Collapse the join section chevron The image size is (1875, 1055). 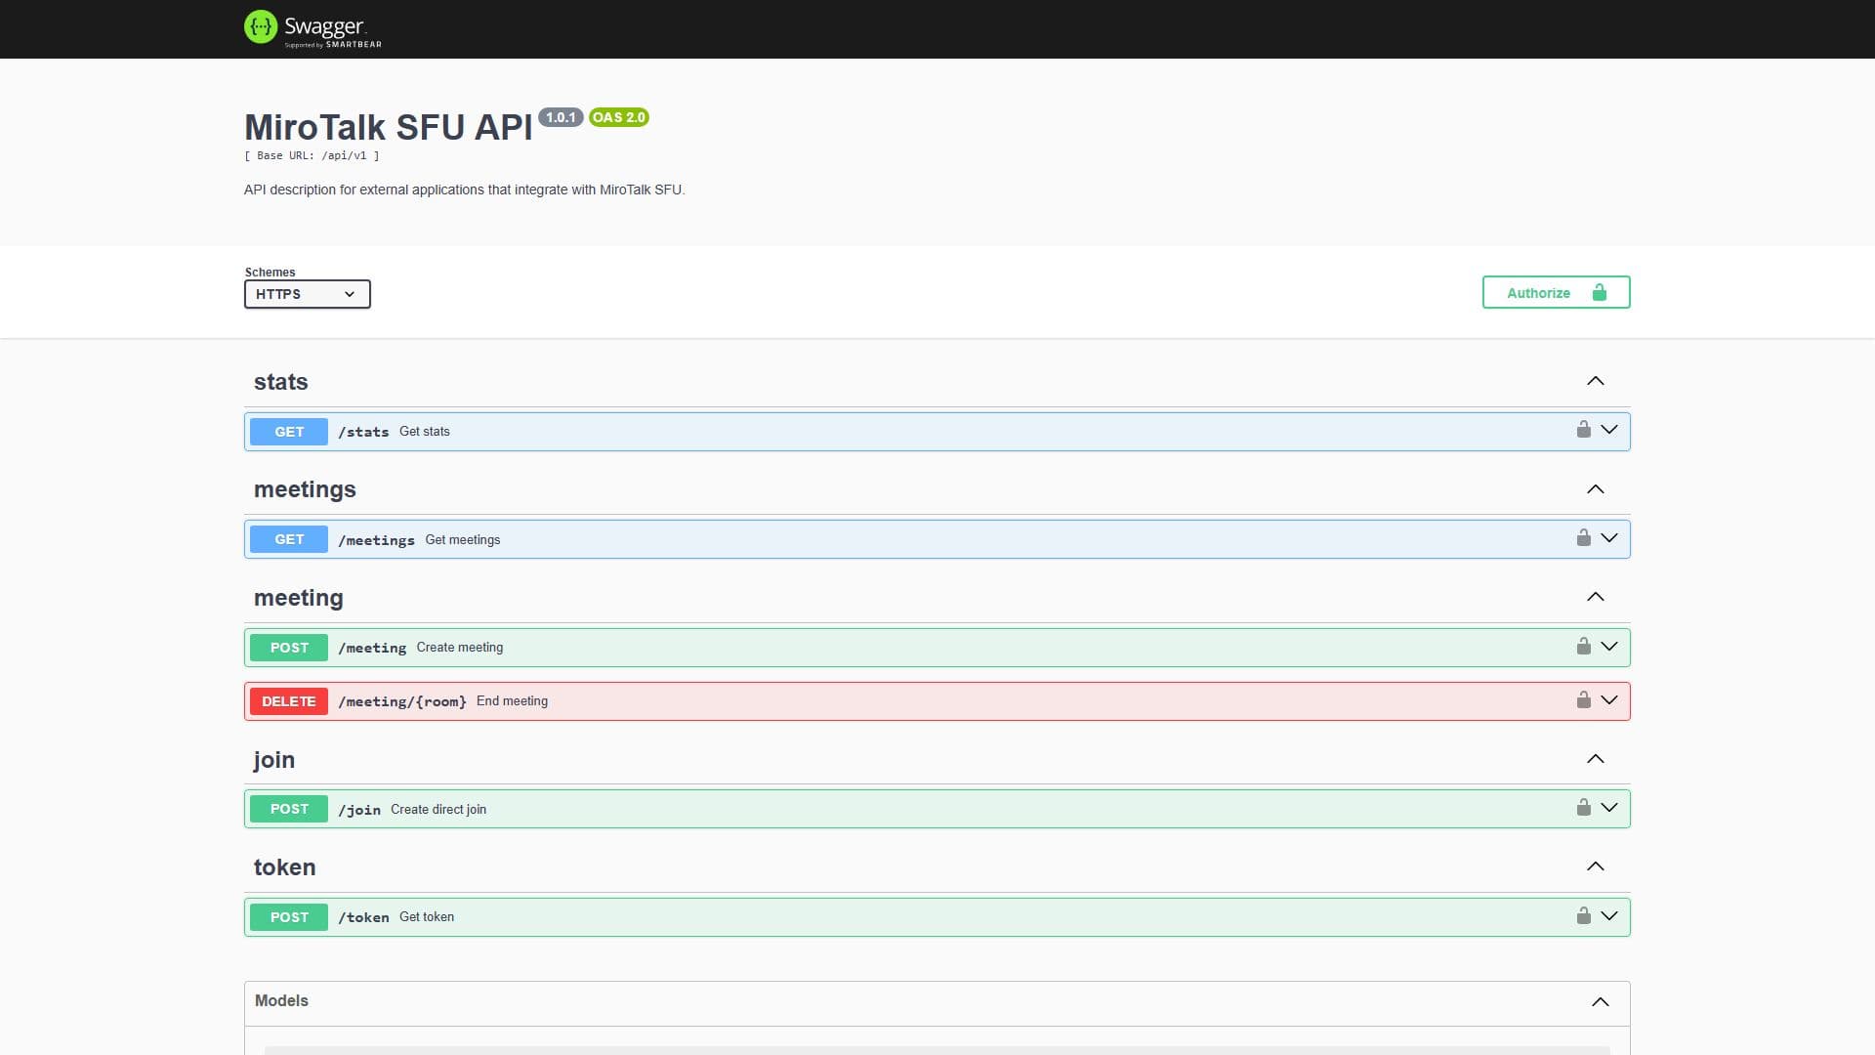pos(1595,759)
